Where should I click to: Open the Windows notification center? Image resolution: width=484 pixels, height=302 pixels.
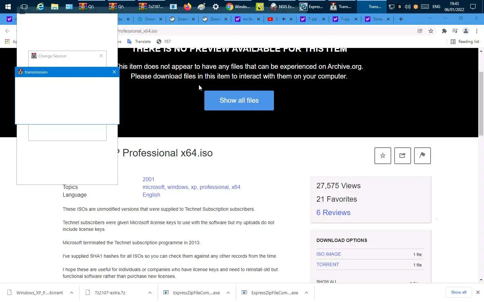pyautogui.click(x=473, y=6)
